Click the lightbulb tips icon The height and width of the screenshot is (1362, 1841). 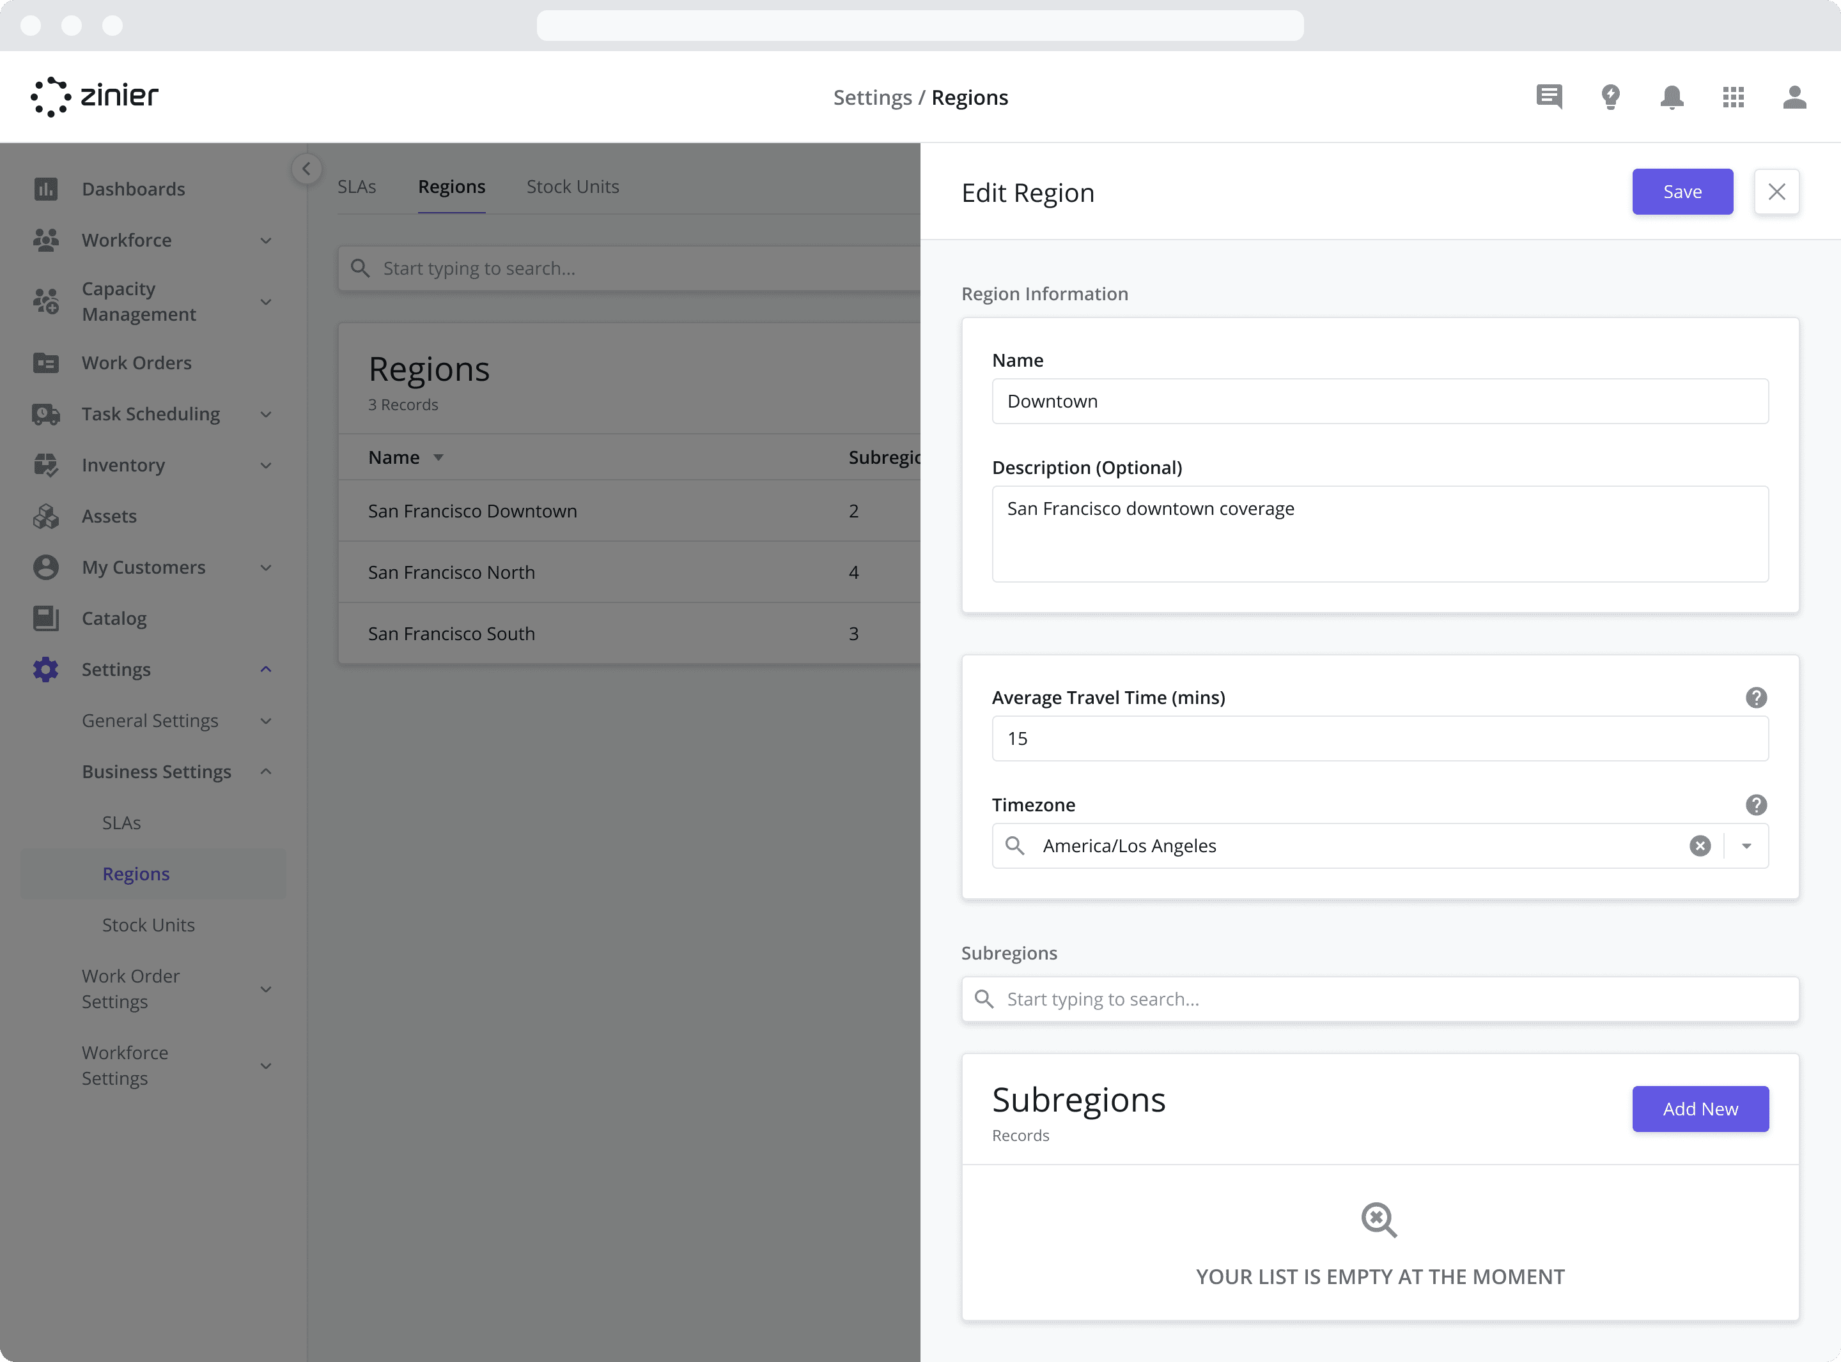point(1610,97)
